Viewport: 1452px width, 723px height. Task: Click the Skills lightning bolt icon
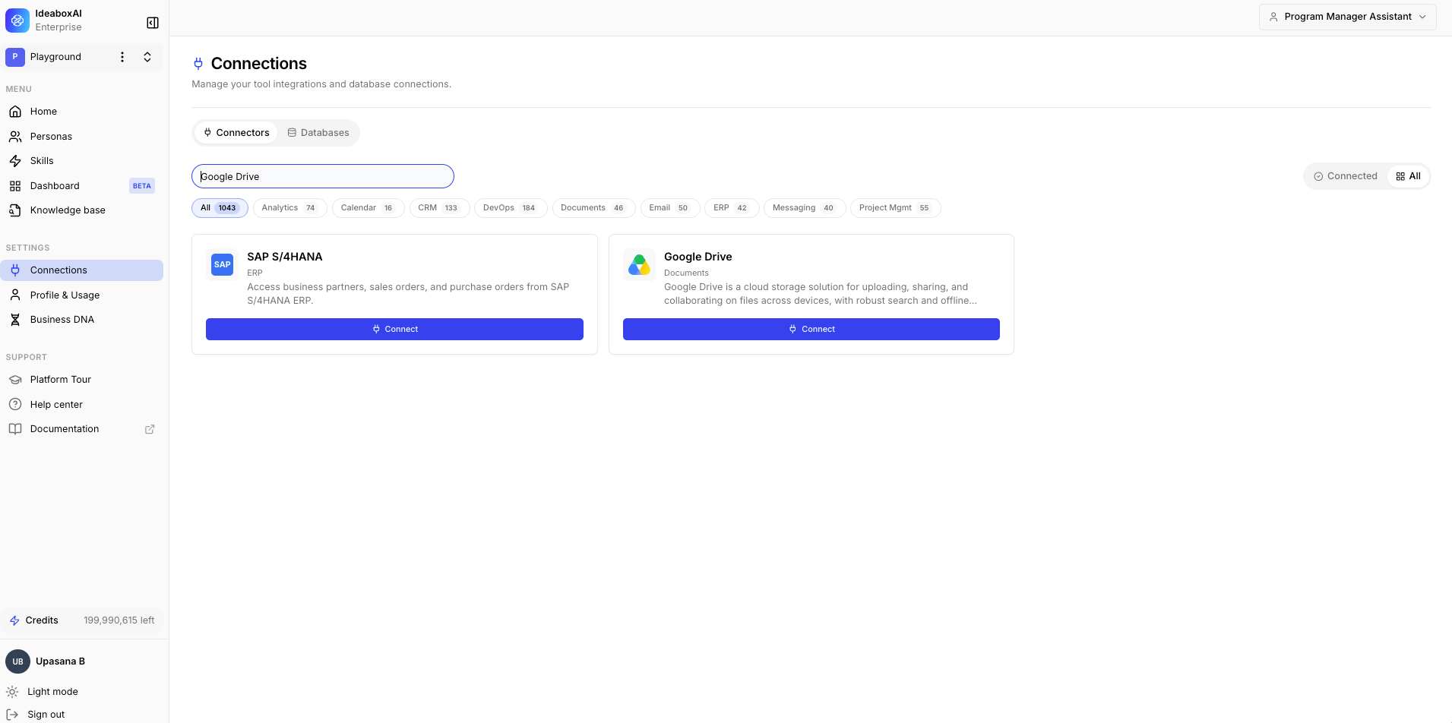tap(15, 161)
